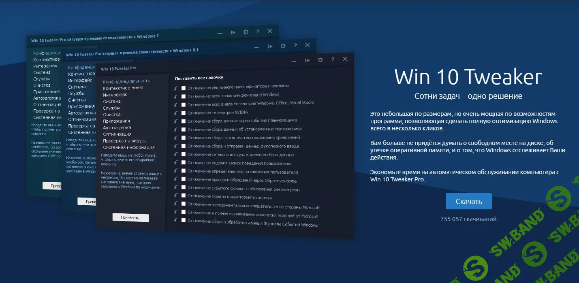Open the gear icon on the Windows 8.1 compatibility window
Image resolution: width=579 pixels, height=283 pixels.
283,46
